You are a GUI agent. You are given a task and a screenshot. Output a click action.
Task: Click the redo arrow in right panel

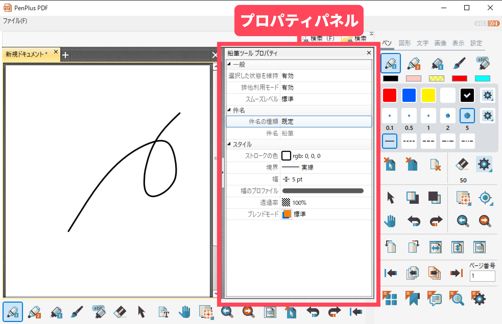(436, 221)
